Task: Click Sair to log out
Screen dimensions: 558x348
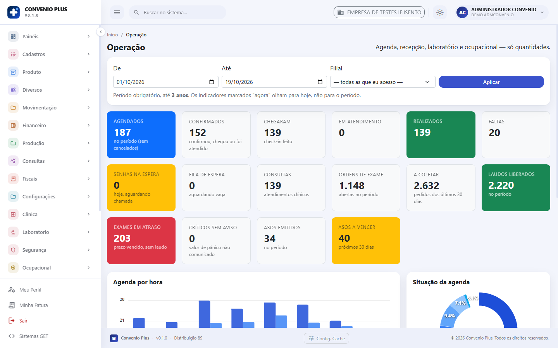Action: coord(23,321)
